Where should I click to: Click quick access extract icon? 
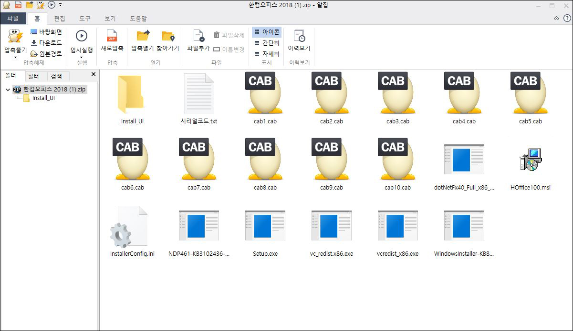[41, 5]
